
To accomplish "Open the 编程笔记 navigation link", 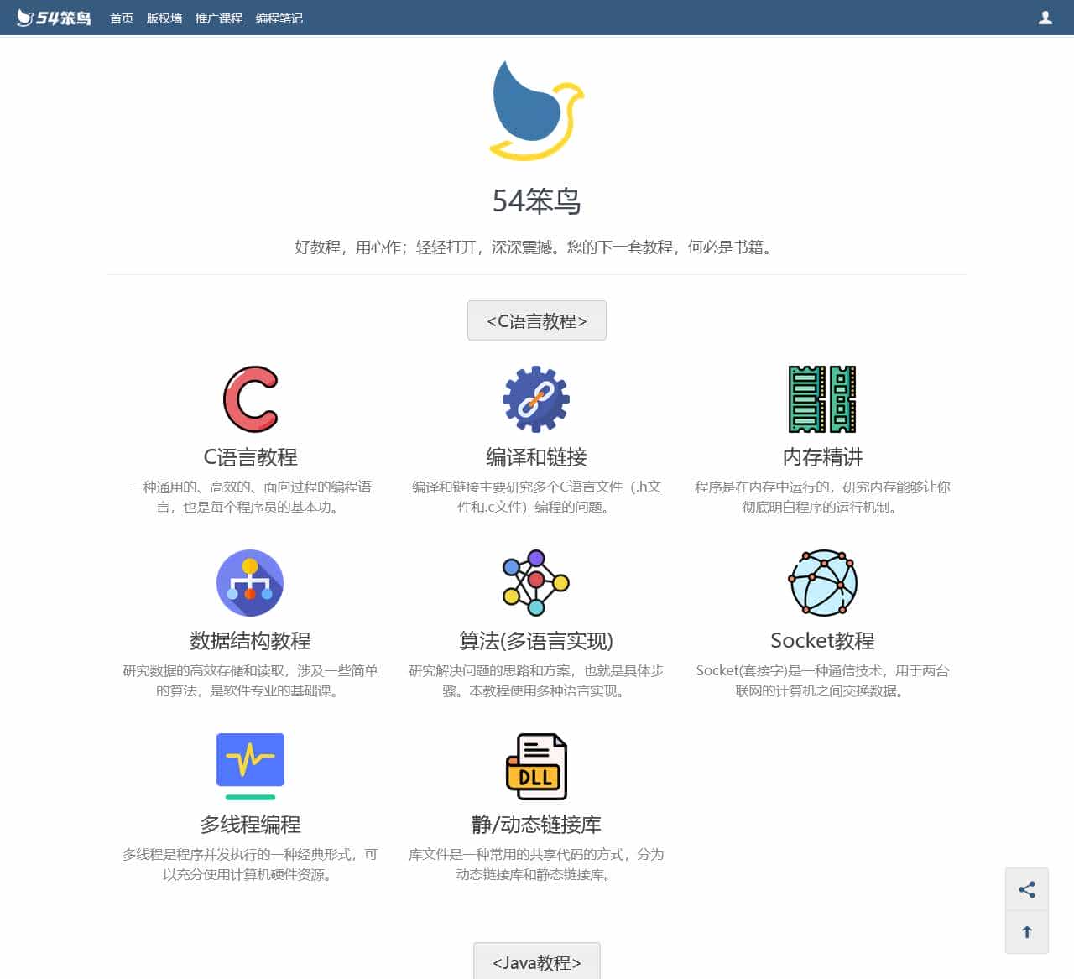I will point(279,17).
